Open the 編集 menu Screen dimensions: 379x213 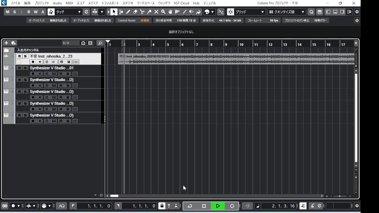pyautogui.click(x=27, y=3)
